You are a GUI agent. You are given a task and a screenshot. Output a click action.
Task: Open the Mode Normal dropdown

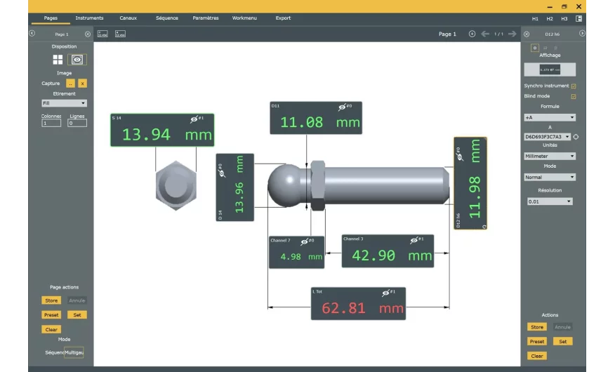coord(550,177)
